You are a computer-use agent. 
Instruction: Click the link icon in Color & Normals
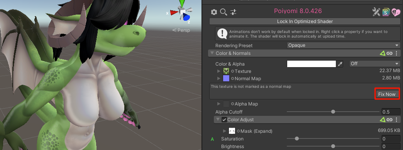tap(389, 53)
